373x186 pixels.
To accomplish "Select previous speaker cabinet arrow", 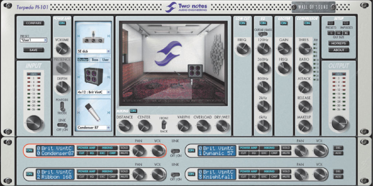I will click(79, 77).
